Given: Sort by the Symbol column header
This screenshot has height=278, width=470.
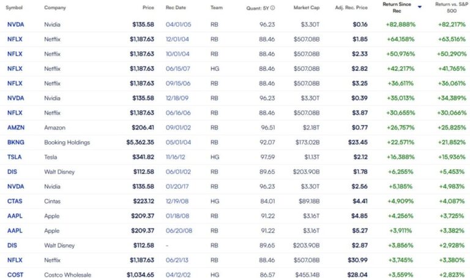Looking at the screenshot, I should 14,8.
